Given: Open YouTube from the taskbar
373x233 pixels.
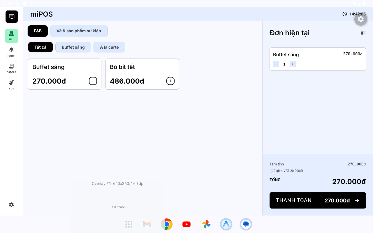Looking at the screenshot, I should pos(186,224).
